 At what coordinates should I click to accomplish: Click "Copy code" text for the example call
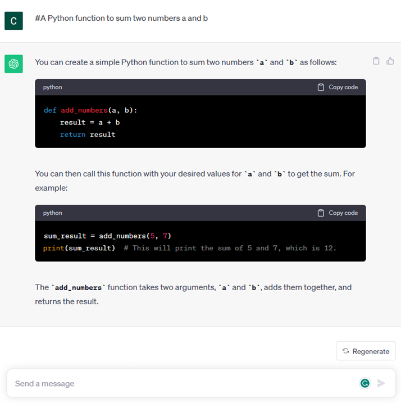(x=343, y=213)
